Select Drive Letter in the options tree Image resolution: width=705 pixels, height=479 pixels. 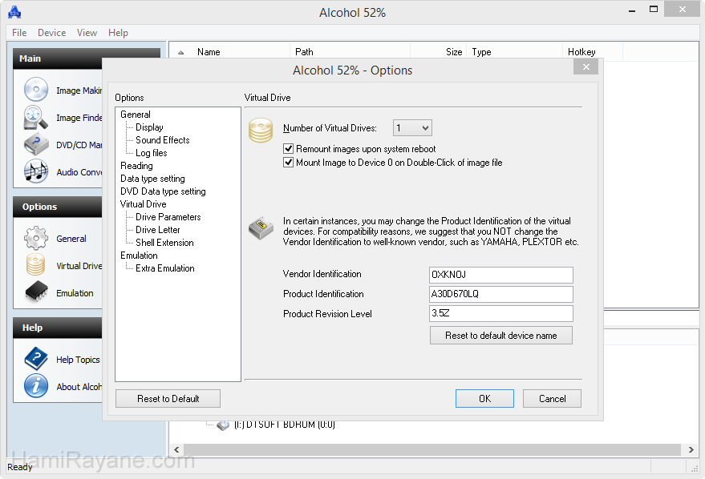click(x=158, y=230)
